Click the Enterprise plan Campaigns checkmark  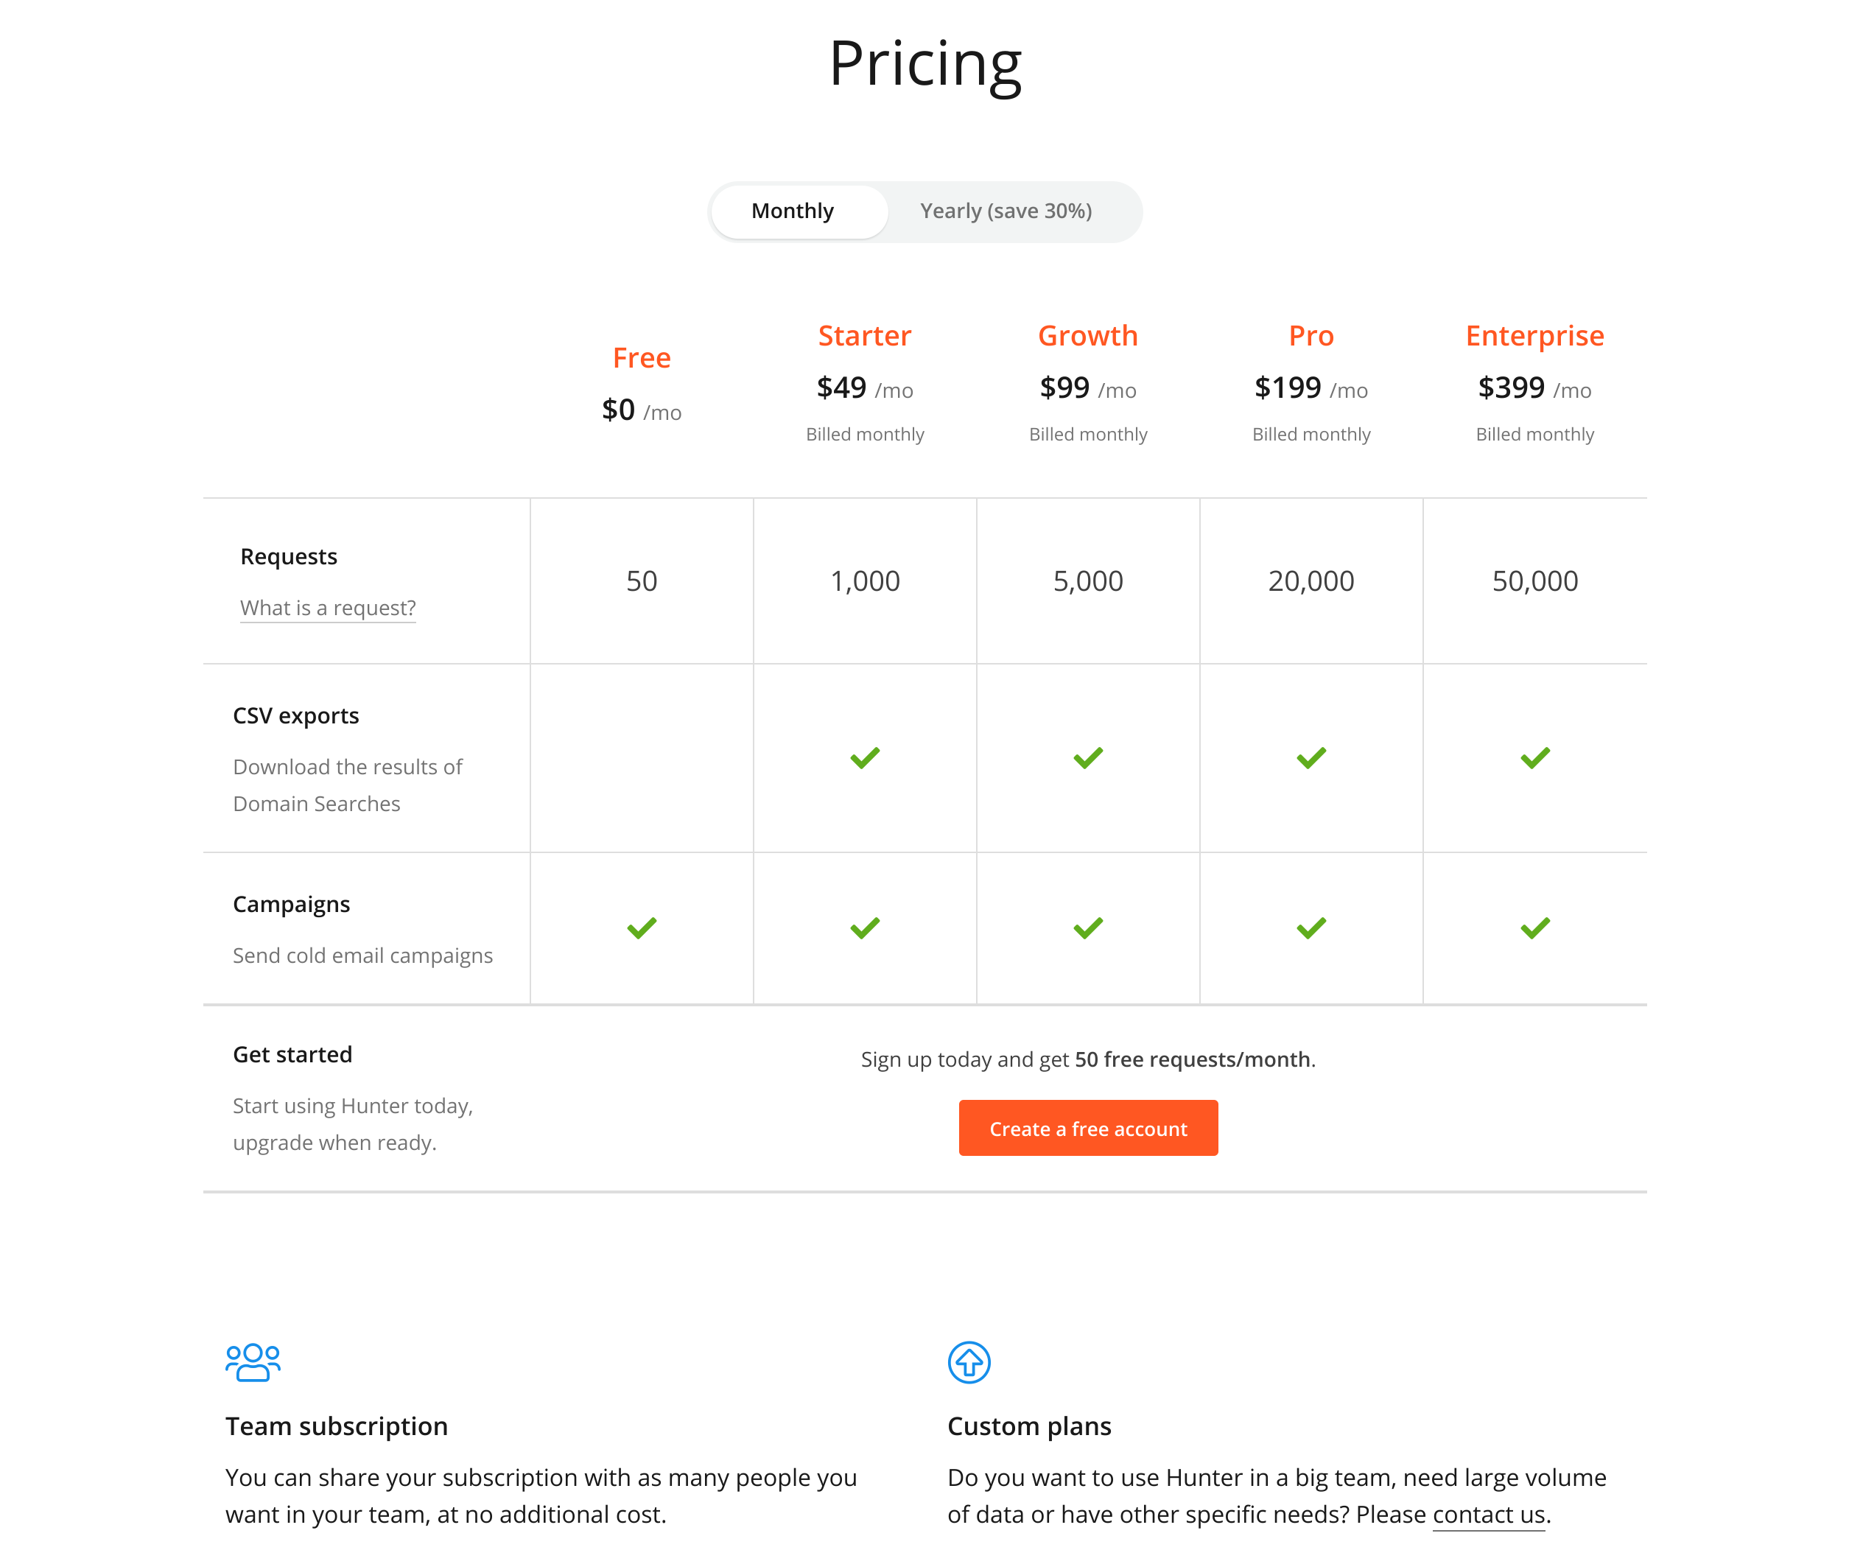point(1534,928)
